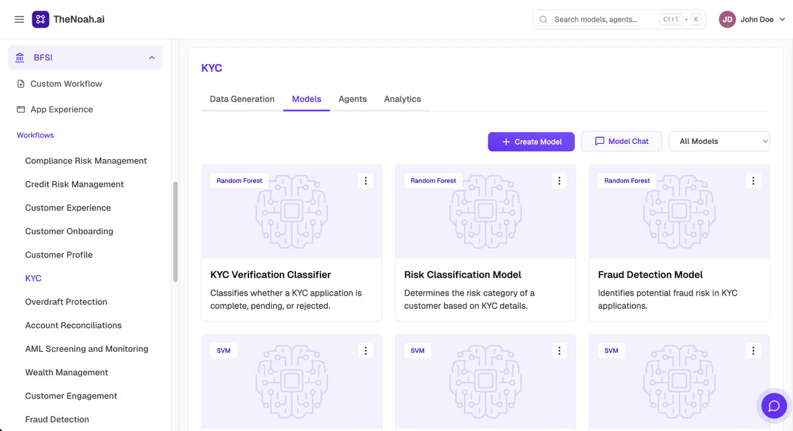Open options menu of Risk Classification Model
Viewport: 793px width, 431px height.
560,180
